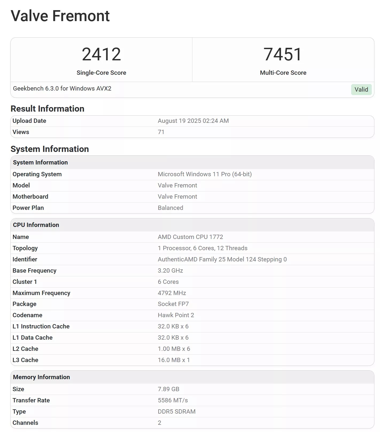Click the Size label in Memory Information
The width and height of the screenshot is (380, 432).
pyautogui.click(x=18, y=389)
